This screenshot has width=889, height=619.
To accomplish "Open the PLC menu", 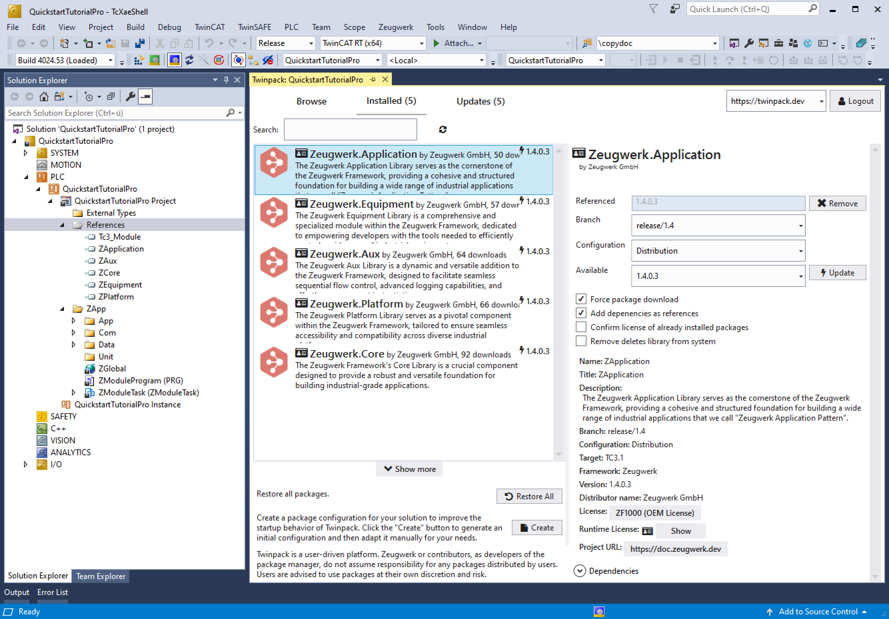I will pos(291,27).
